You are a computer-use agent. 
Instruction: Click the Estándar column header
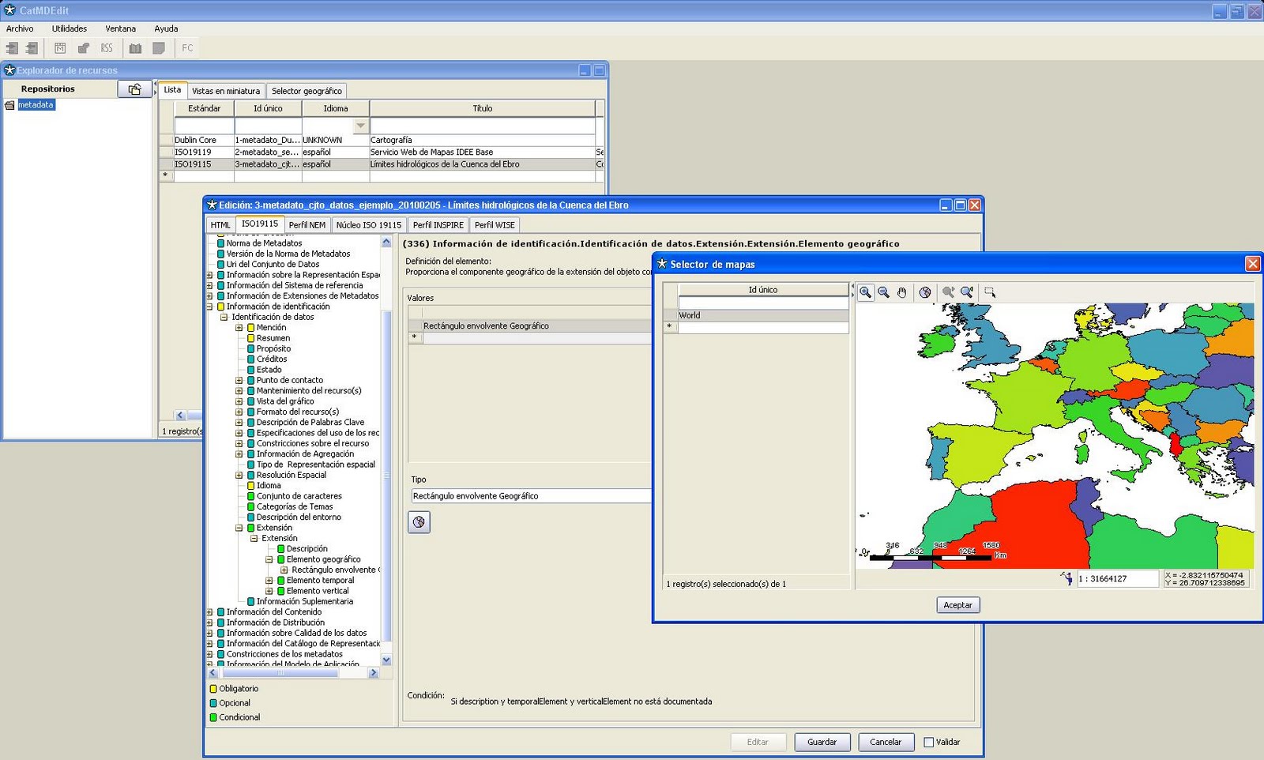205,109
